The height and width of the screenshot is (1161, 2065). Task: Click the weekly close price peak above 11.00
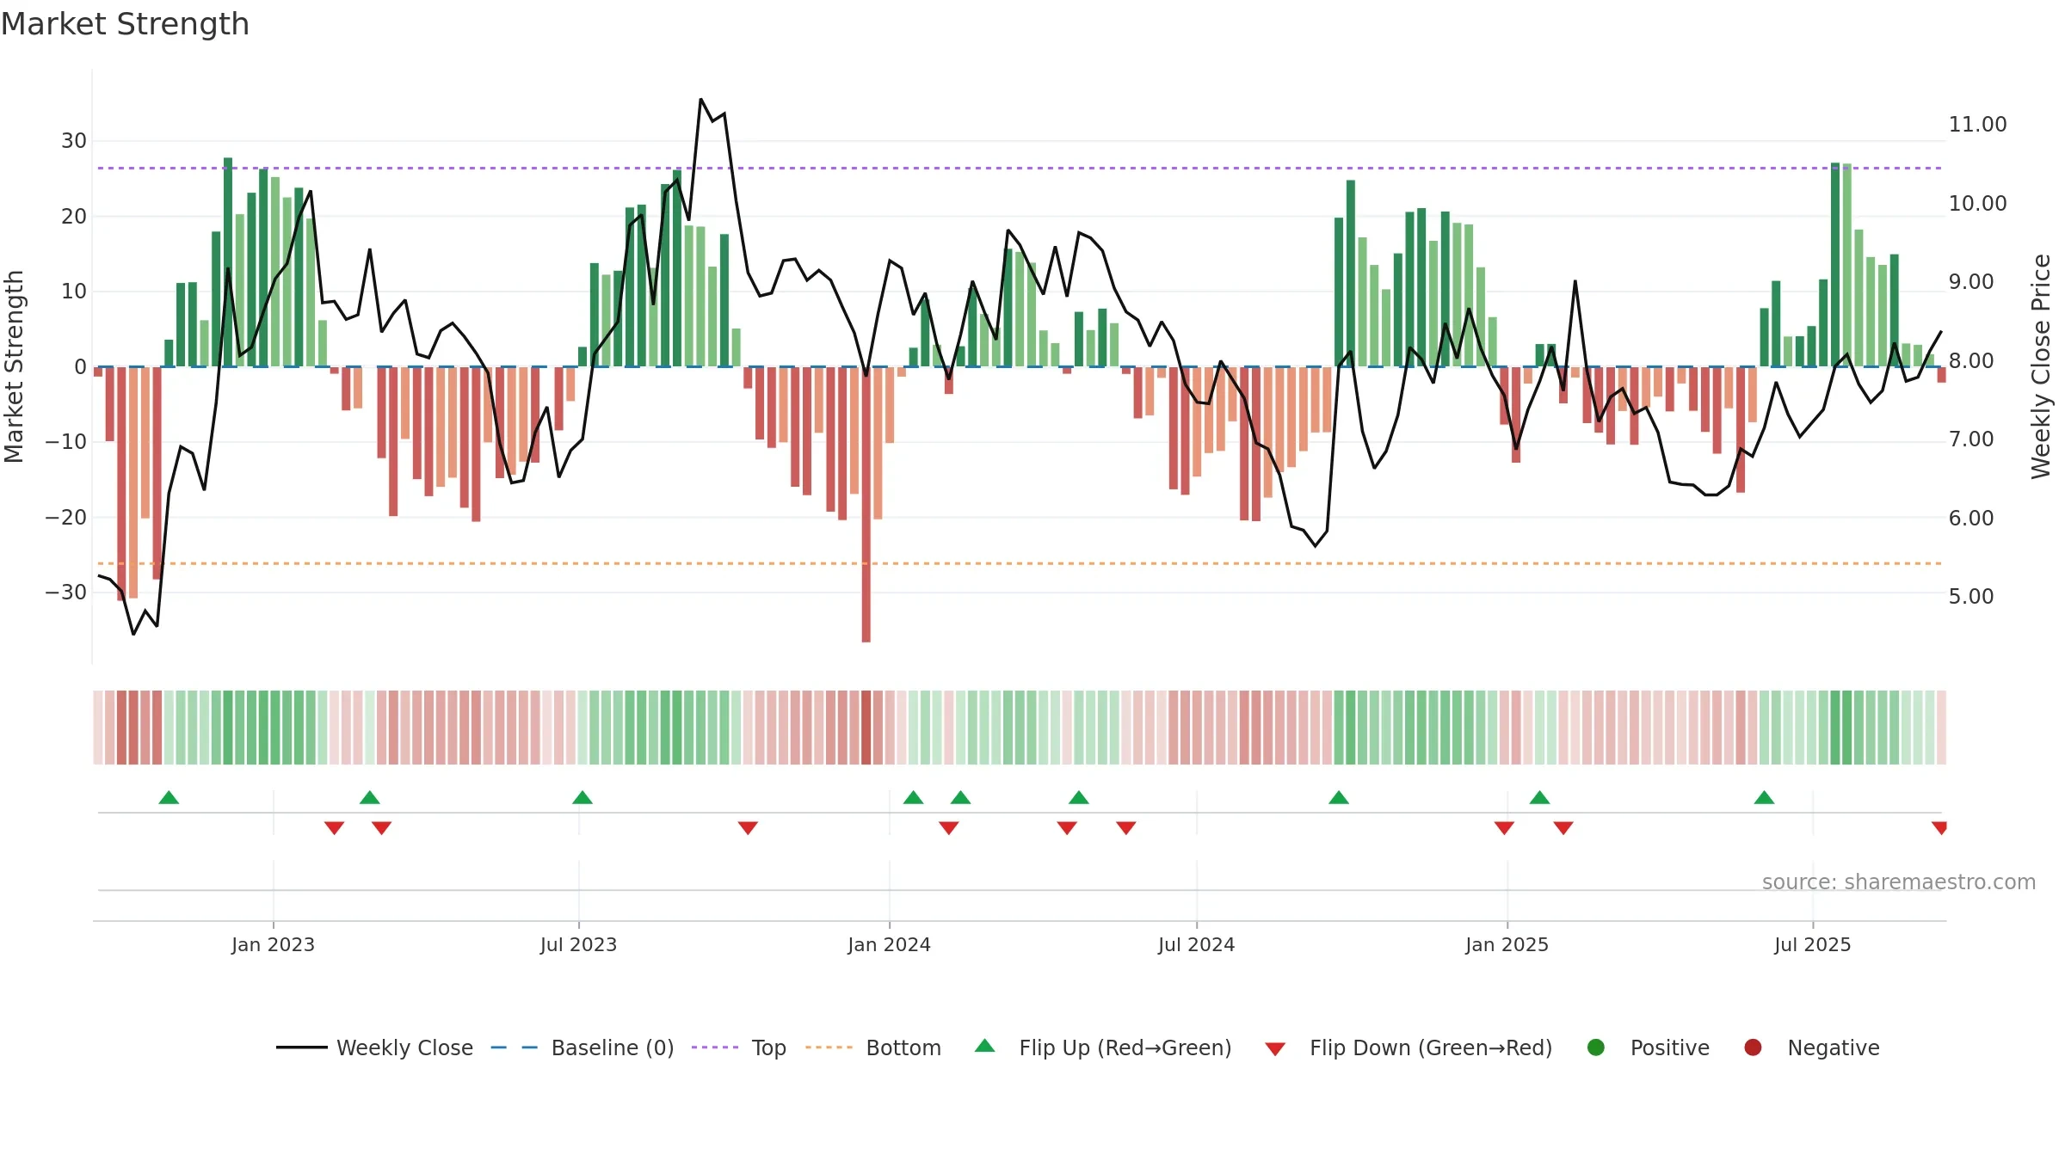(x=701, y=100)
